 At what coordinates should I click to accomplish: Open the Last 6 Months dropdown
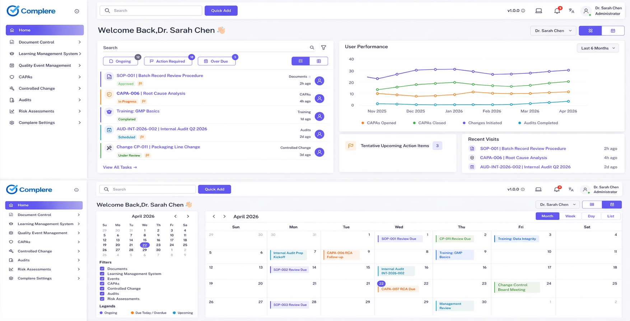click(597, 48)
